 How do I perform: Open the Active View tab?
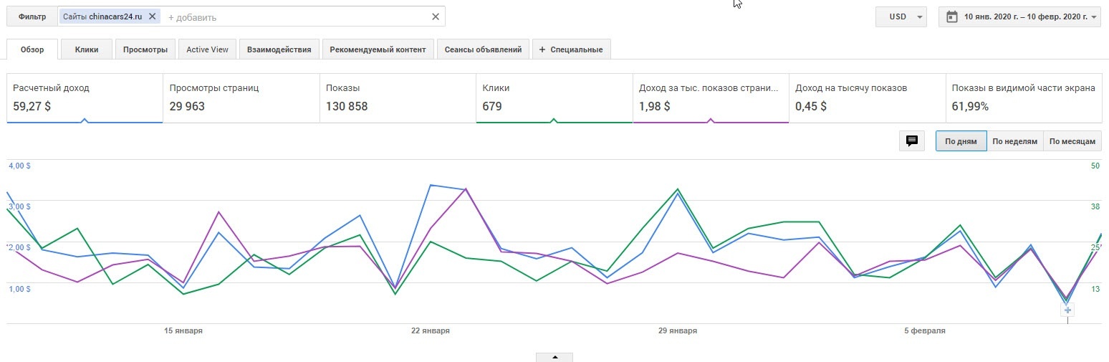tap(207, 49)
